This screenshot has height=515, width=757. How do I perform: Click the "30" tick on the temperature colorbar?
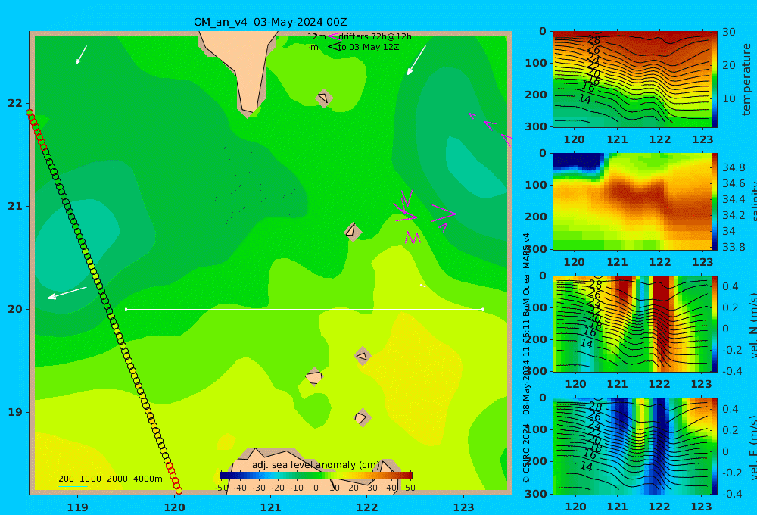(x=728, y=32)
